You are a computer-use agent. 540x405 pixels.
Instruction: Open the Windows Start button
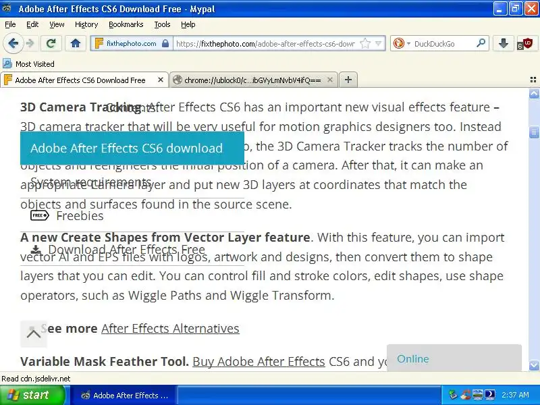pos(32,395)
